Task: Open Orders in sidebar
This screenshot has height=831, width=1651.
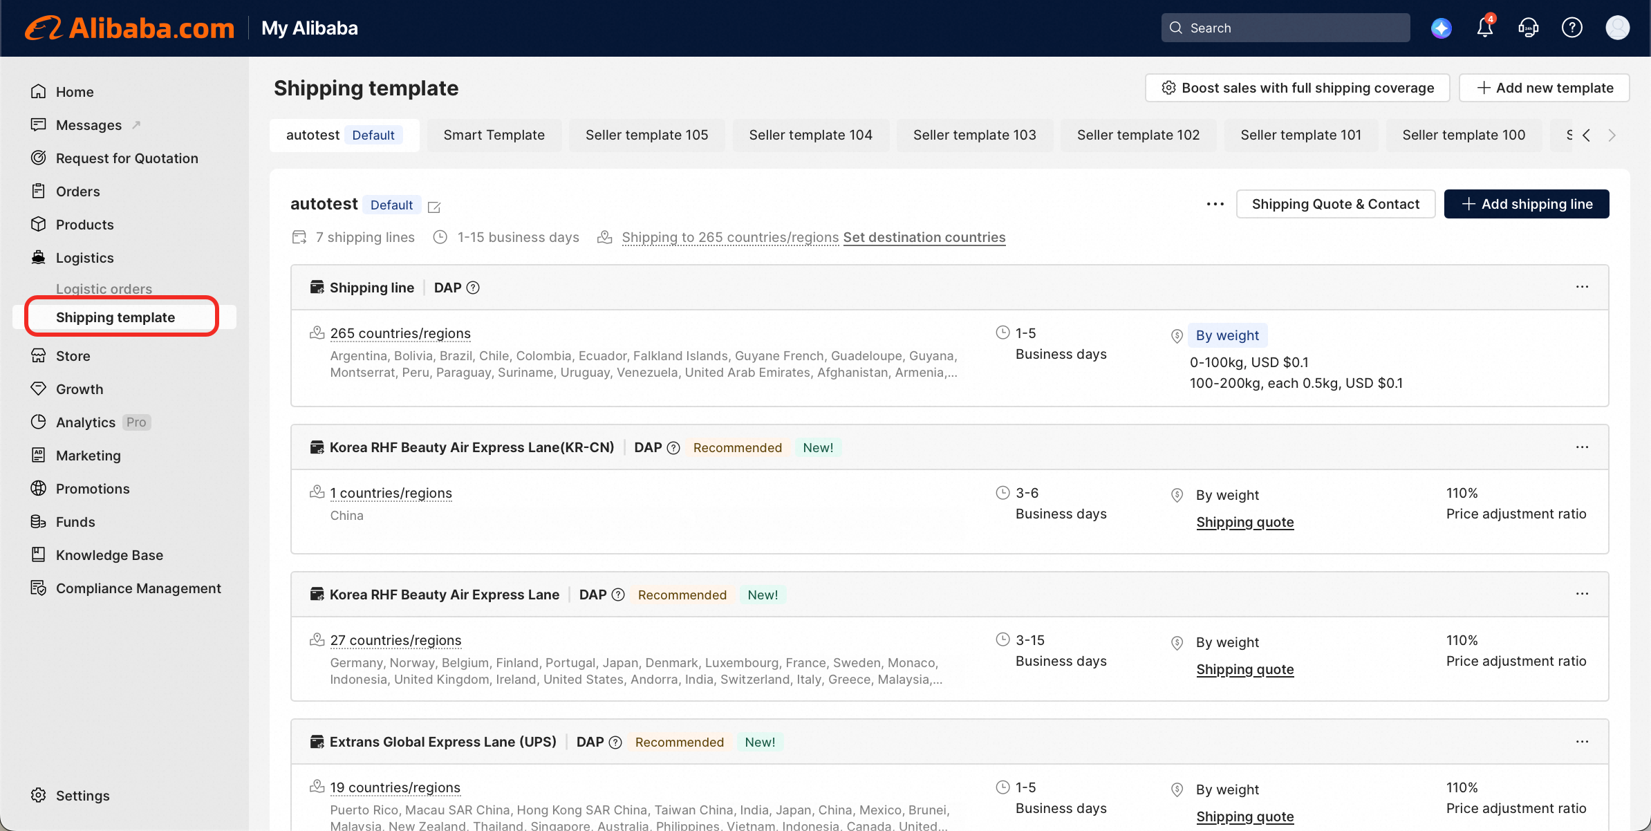Action: point(78,192)
